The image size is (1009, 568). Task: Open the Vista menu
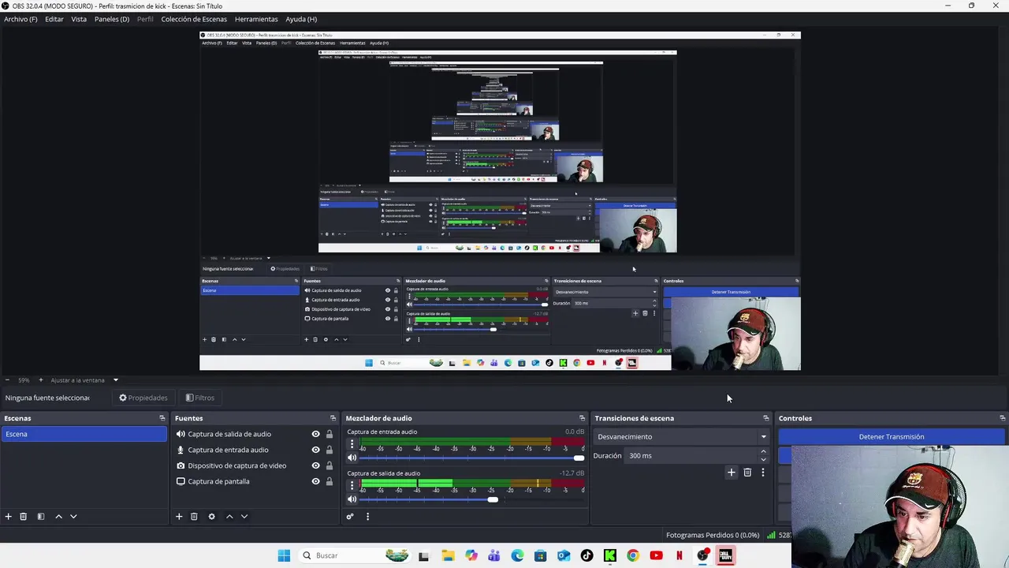[79, 19]
